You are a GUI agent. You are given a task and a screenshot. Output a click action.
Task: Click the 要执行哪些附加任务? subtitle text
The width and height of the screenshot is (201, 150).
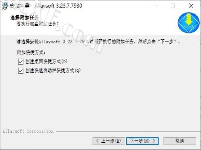point(38,24)
